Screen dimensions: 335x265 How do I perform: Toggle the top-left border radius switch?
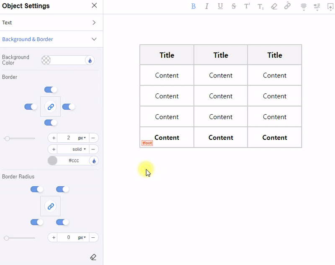pyautogui.click(x=37, y=189)
